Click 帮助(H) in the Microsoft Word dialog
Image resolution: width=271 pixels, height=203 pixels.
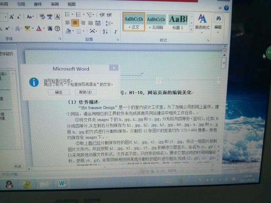[x=86, y=92]
